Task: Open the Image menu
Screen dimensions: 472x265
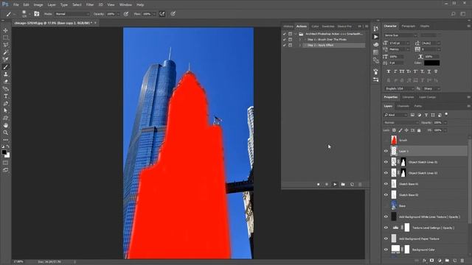Action: point(38,5)
